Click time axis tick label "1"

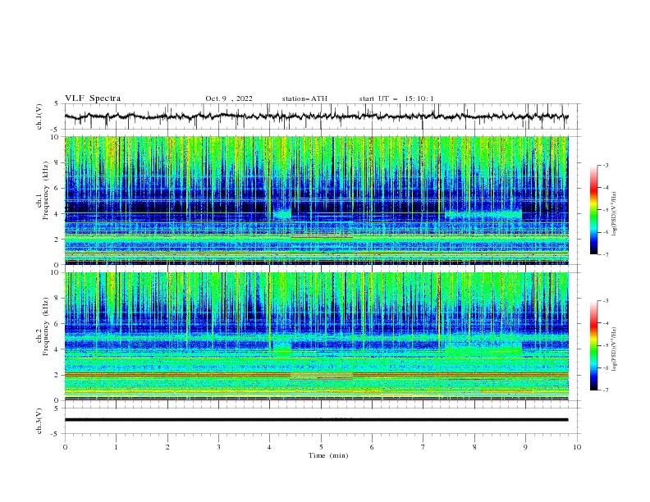pos(116,447)
